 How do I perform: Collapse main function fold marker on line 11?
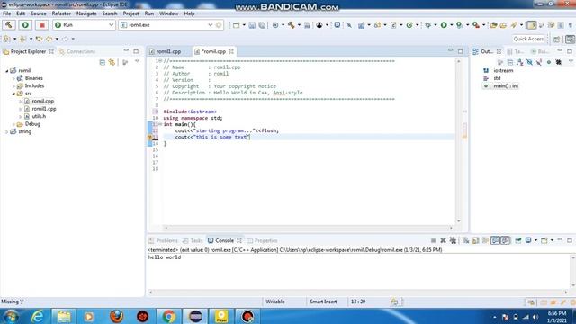tap(160, 124)
